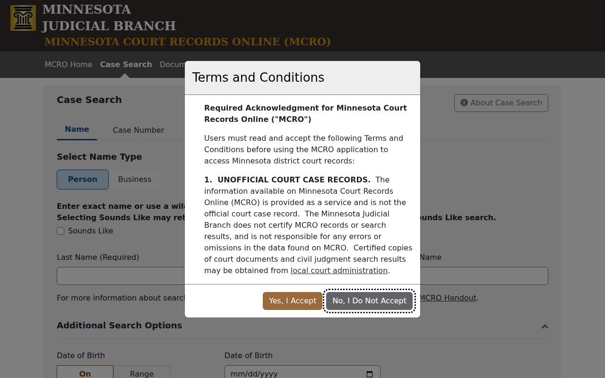Enable the Sounds Like checkbox
The height and width of the screenshot is (378, 605).
coord(60,231)
